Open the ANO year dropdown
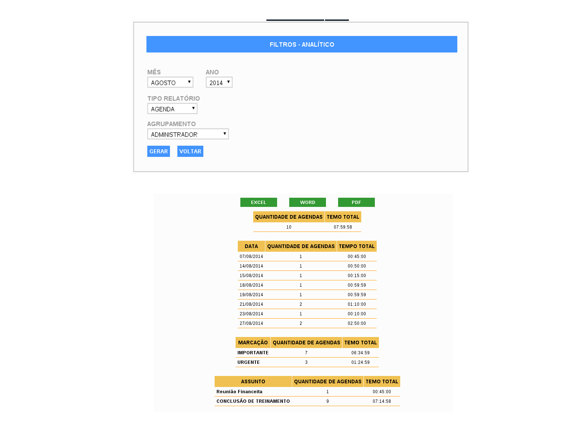588x441 pixels. tap(219, 82)
